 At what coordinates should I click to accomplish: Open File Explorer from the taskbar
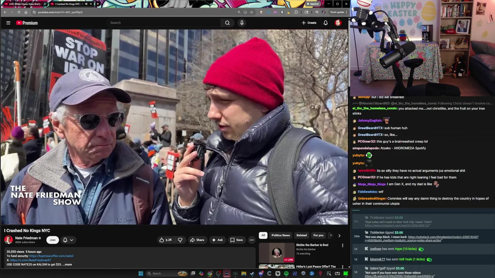pos(244,273)
